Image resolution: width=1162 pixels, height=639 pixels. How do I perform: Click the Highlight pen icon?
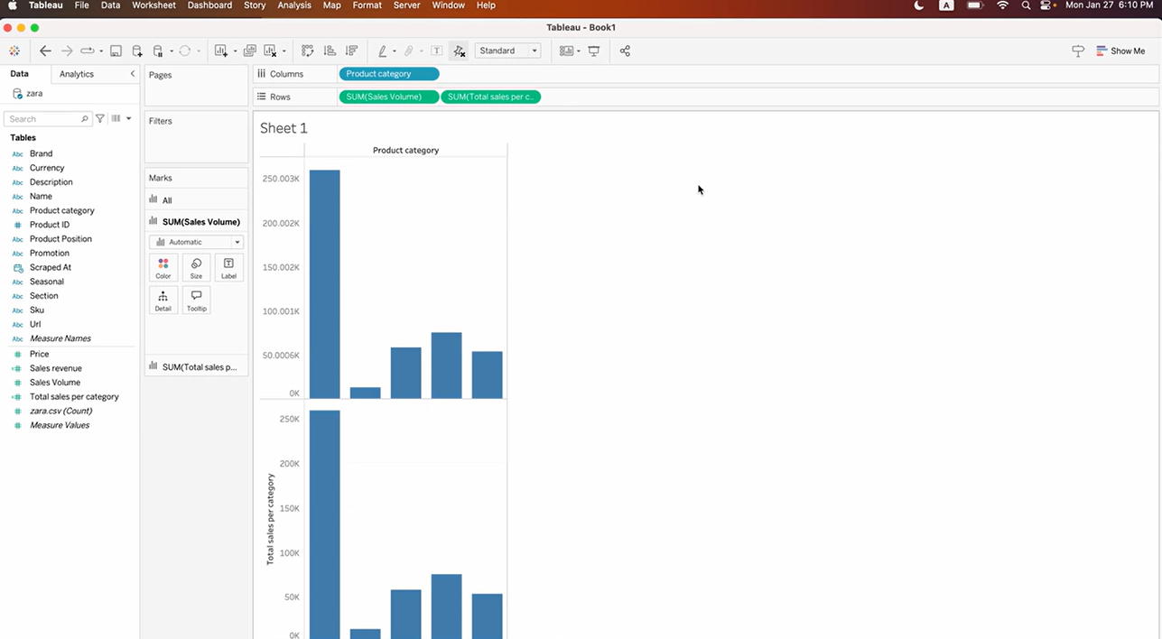[x=383, y=51]
